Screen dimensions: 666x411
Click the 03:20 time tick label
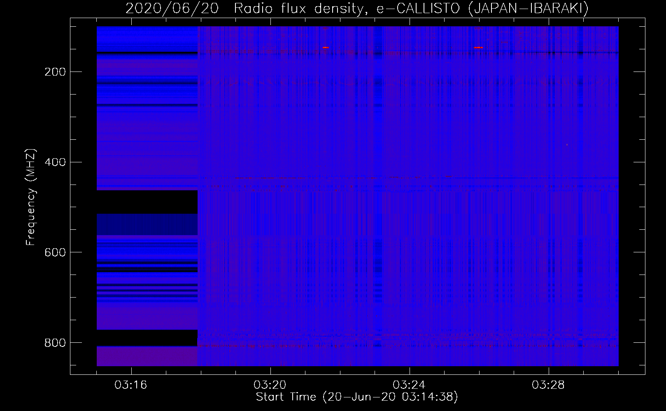click(x=270, y=385)
